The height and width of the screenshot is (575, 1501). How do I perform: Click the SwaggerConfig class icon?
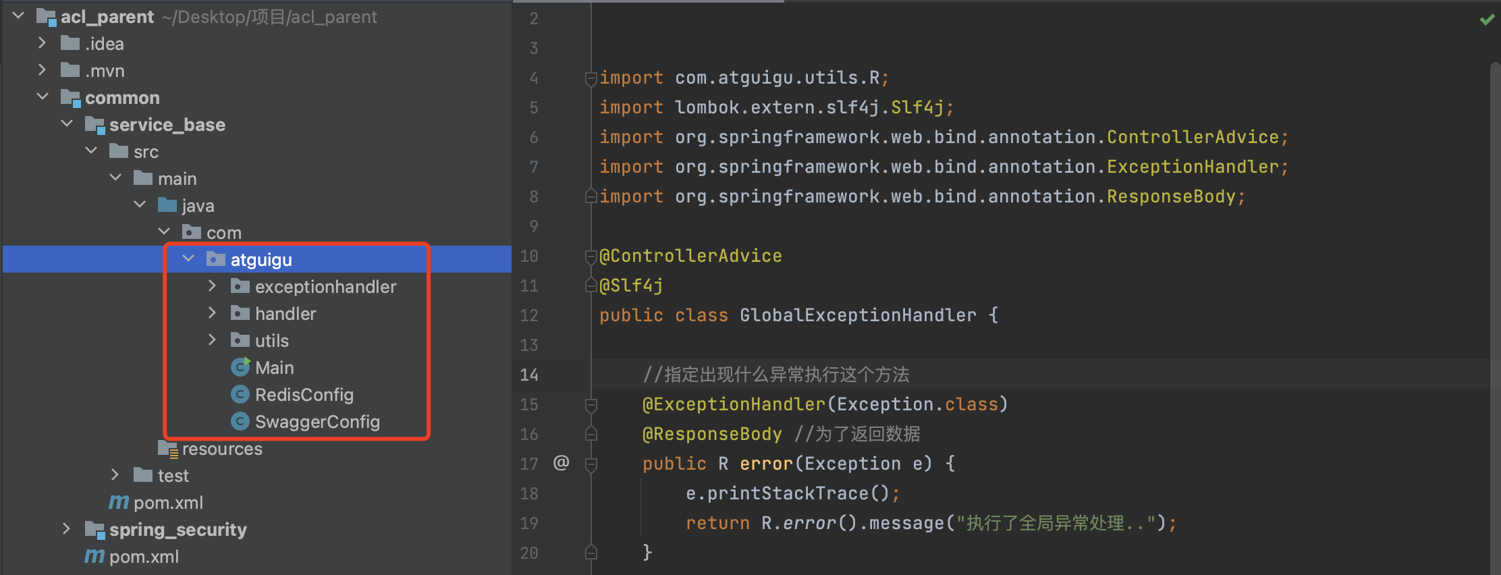(240, 421)
